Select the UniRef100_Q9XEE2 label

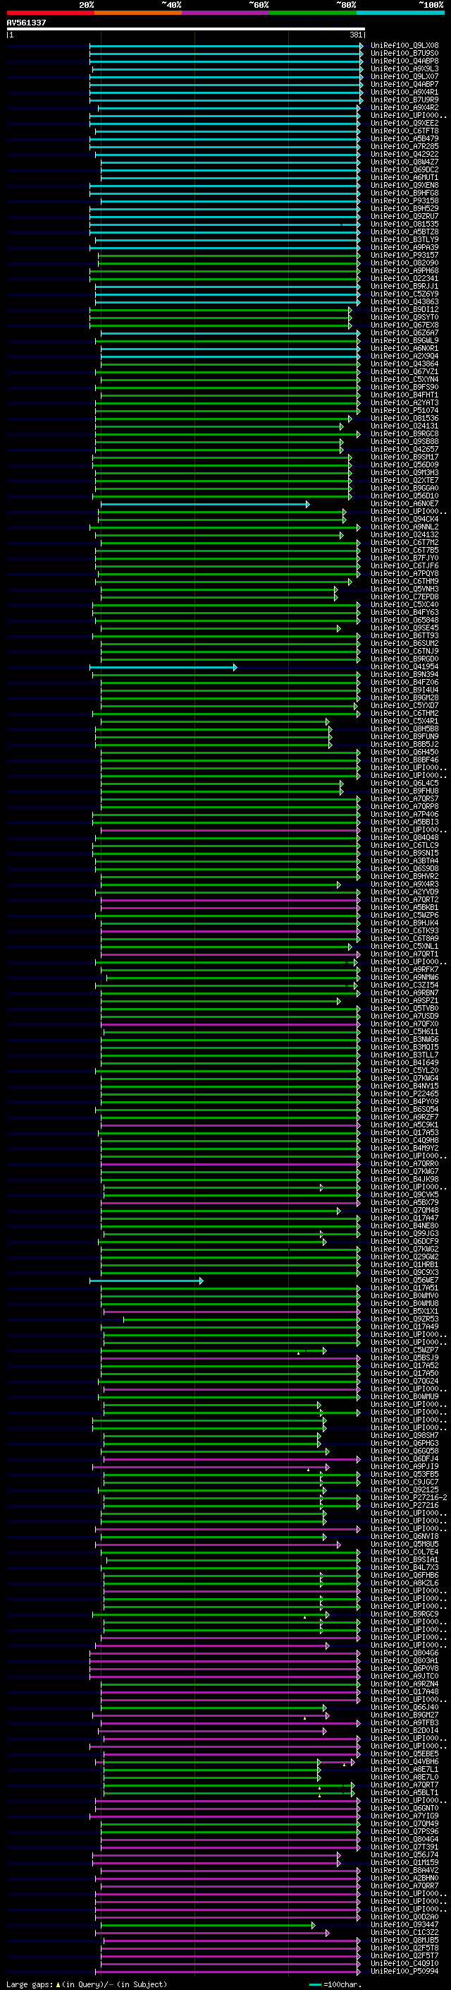click(404, 124)
